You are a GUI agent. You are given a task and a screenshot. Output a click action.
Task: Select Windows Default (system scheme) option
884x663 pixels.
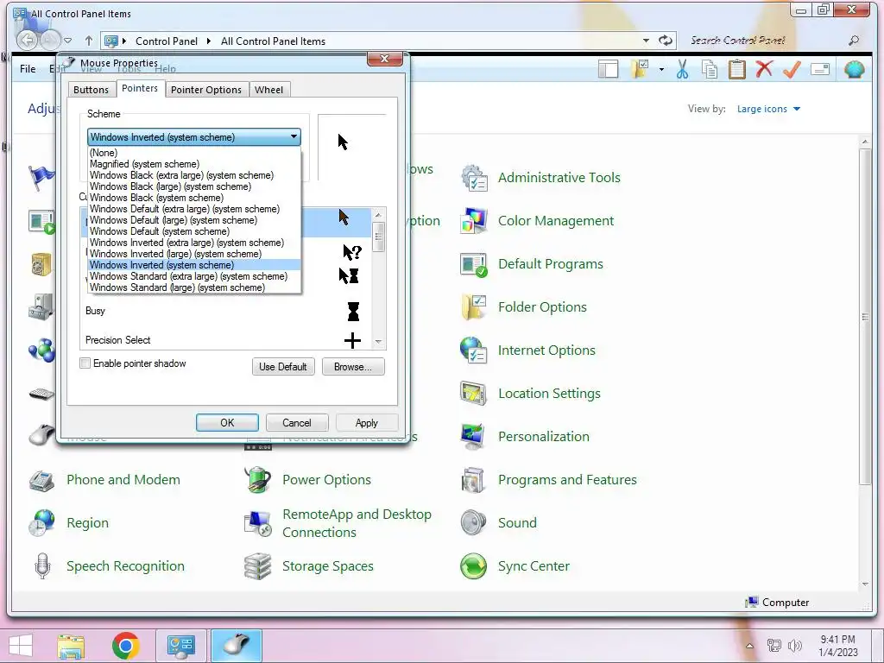pos(194,231)
